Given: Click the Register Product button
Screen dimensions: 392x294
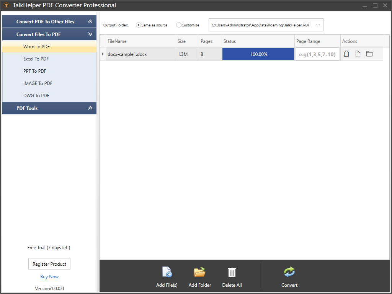Looking at the screenshot, I should pyautogui.click(x=49, y=264).
